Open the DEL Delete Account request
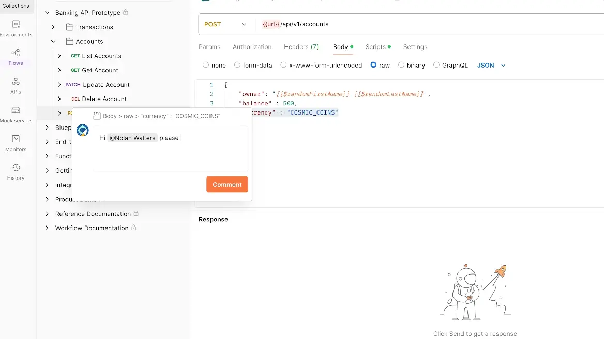 pos(99,99)
